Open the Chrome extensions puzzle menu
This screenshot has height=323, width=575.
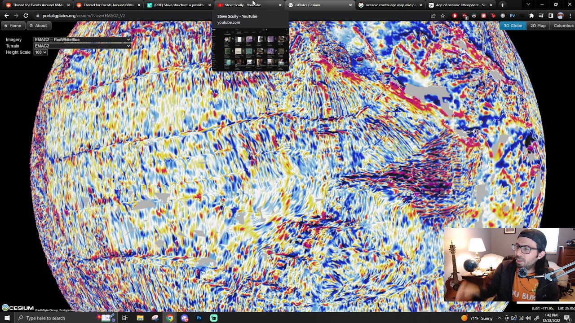[x=531, y=16]
